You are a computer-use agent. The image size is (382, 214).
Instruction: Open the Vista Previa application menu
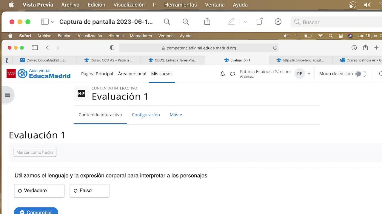[x=38, y=5]
